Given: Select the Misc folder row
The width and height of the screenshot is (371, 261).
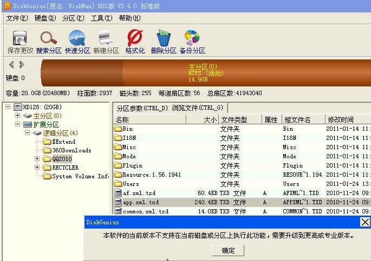Looking at the screenshot, I should point(242,148).
